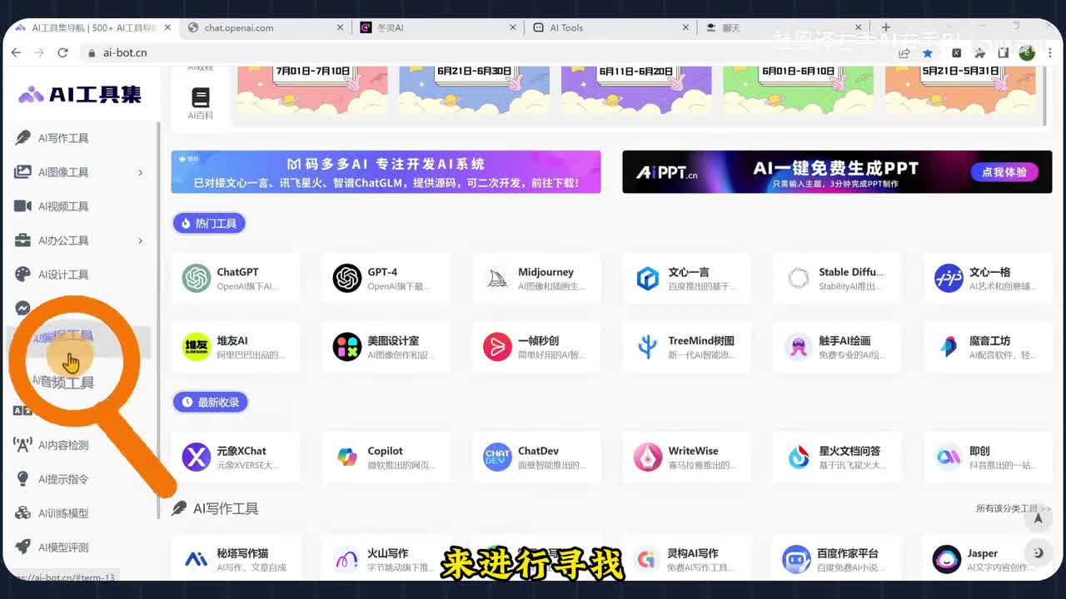Image resolution: width=1066 pixels, height=599 pixels.
Task: Expand the AI办公工具 submenu arrow
Action: (x=140, y=240)
